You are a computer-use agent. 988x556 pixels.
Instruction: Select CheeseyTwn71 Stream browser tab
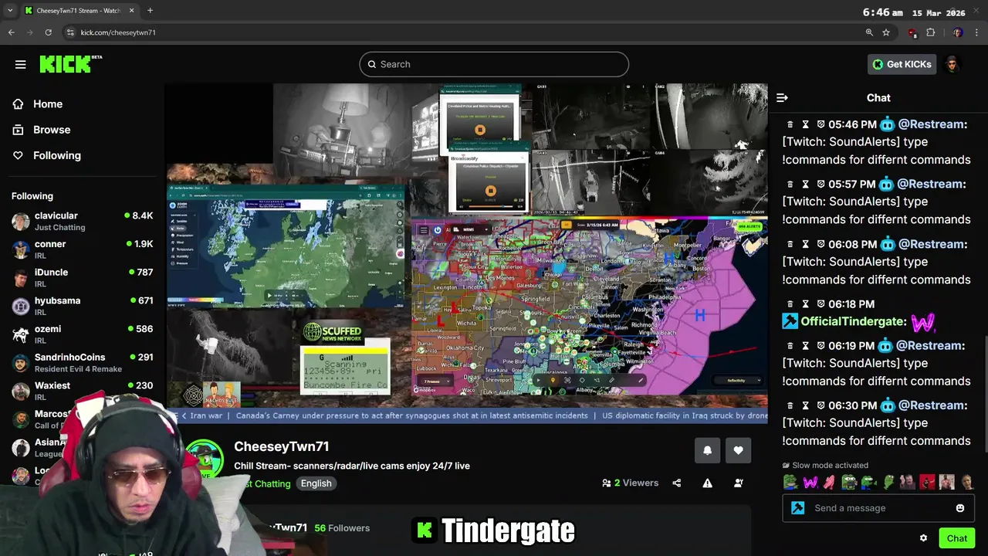[80, 11]
